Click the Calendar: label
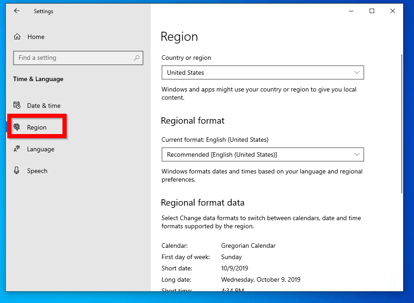The height and width of the screenshot is (303, 414). point(175,245)
